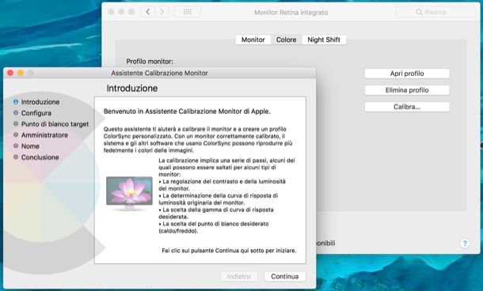483x291 pixels.
Task: Click the help question mark icon
Action: point(465,244)
